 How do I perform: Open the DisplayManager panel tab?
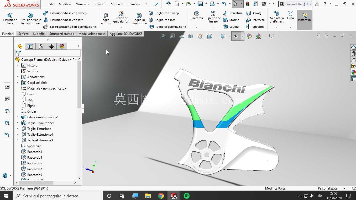tap(62, 46)
